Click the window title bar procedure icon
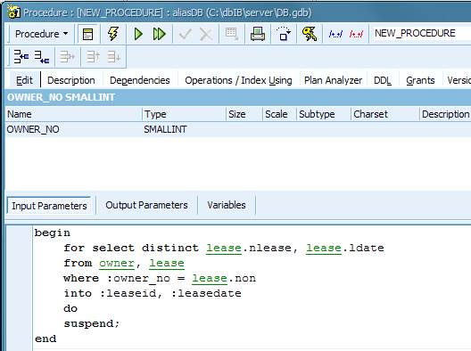 tap(13, 12)
